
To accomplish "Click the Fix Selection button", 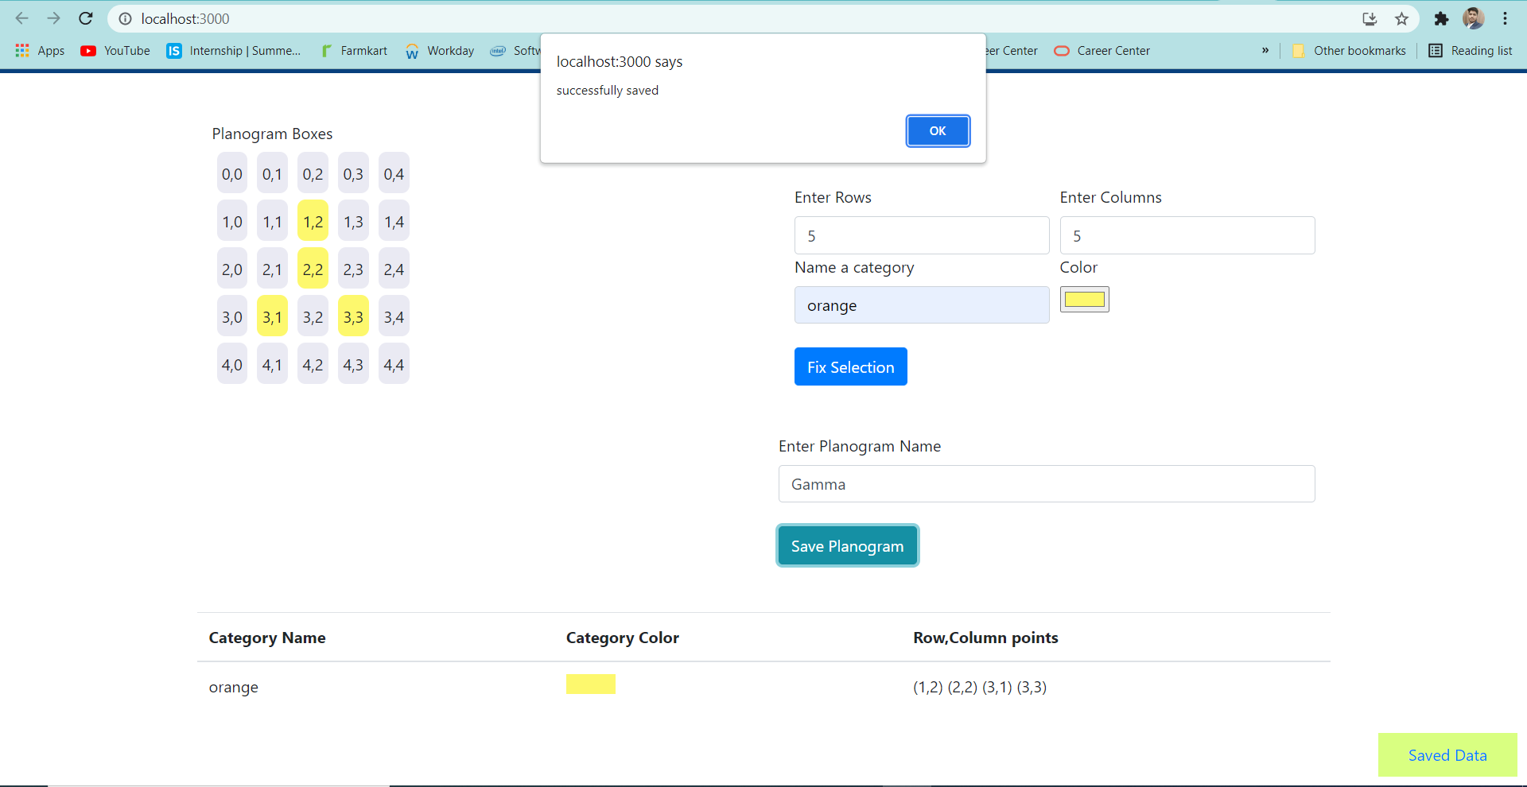I will point(850,366).
